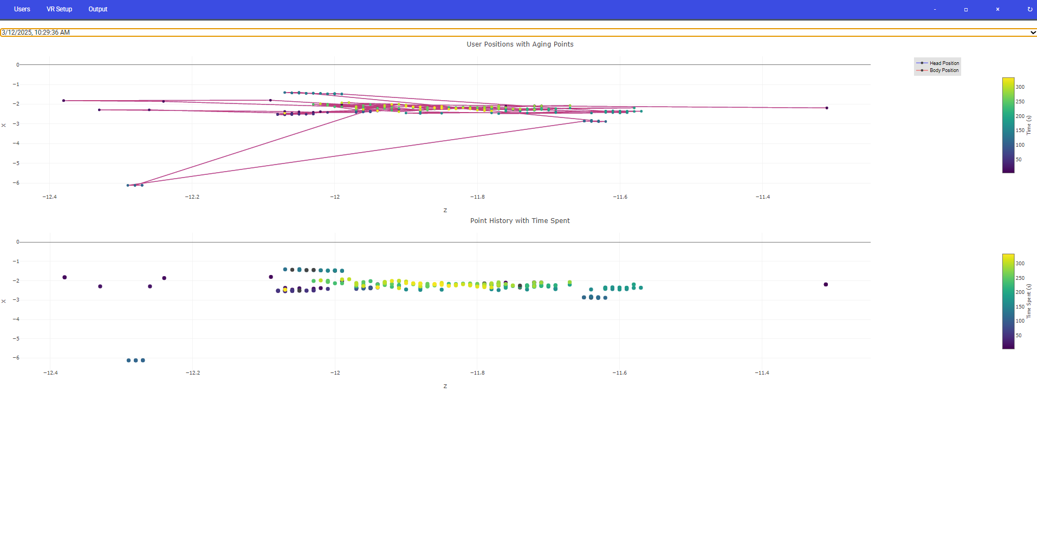1037x550 pixels.
Task: Click the chart title 'User Positions with Aging Points'
Action: tap(519, 44)
